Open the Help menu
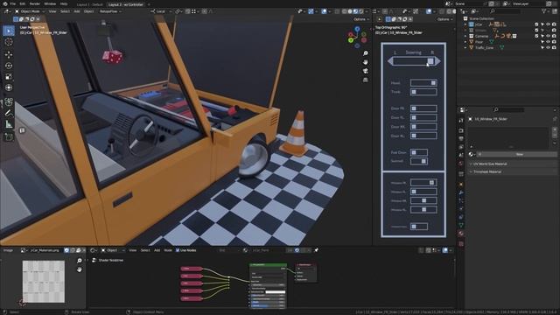This screenshot has height=315, width=560. point(64,3)
